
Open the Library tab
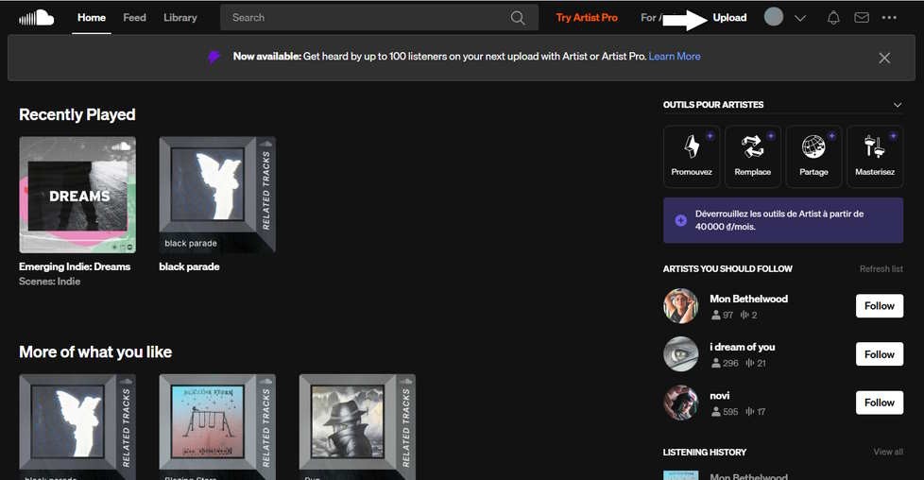pos(180,18)
